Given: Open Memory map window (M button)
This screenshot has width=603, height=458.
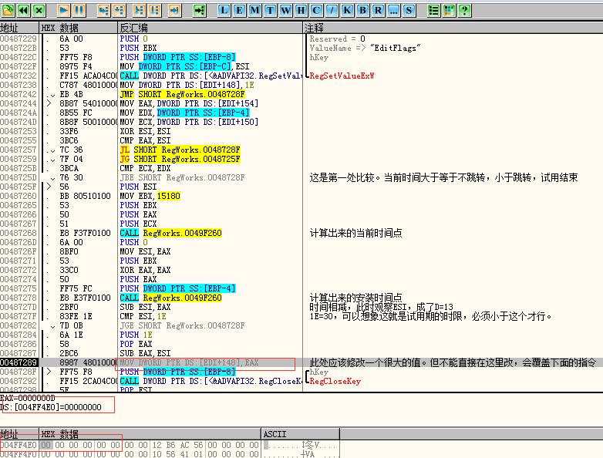Looking at the screenshot, I should point(254,10).
